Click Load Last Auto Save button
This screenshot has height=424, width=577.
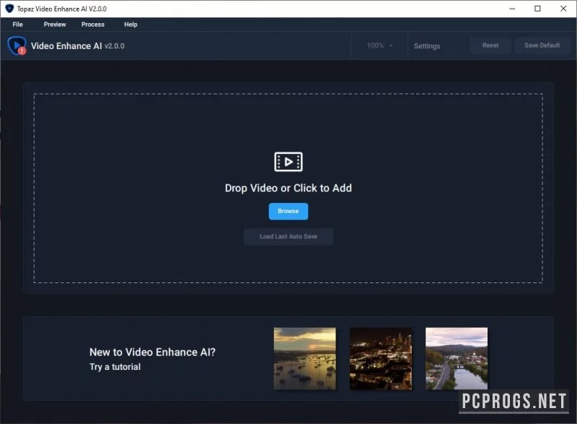click(x=288, y=236)
